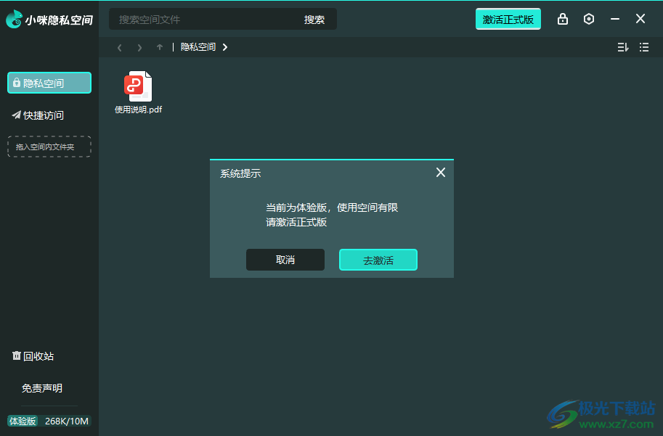Click the forward navigation arrow

coord(139,47)
